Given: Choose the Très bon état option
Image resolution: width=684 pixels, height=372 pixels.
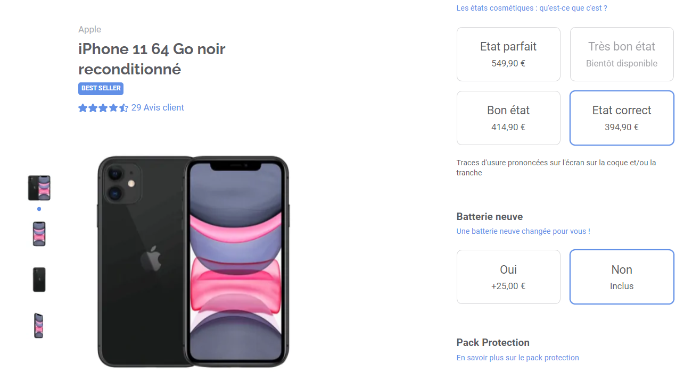Looking at the screenshot, I should point(622,54).
